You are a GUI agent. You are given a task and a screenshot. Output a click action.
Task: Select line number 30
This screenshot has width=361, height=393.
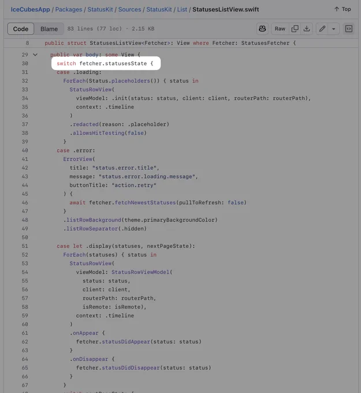tap(25, 64)
